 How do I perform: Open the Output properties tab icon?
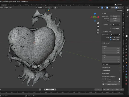(x=126, y=46)
